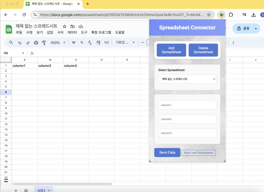
Task: Close the Google Sheets browser tab
Action: pos(79,4)
